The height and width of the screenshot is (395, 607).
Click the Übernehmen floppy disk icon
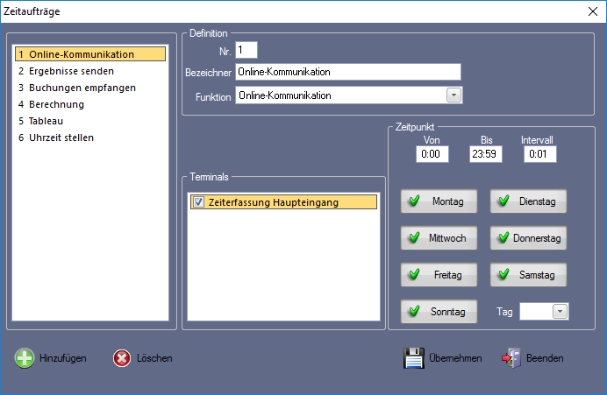click(414, 358)
